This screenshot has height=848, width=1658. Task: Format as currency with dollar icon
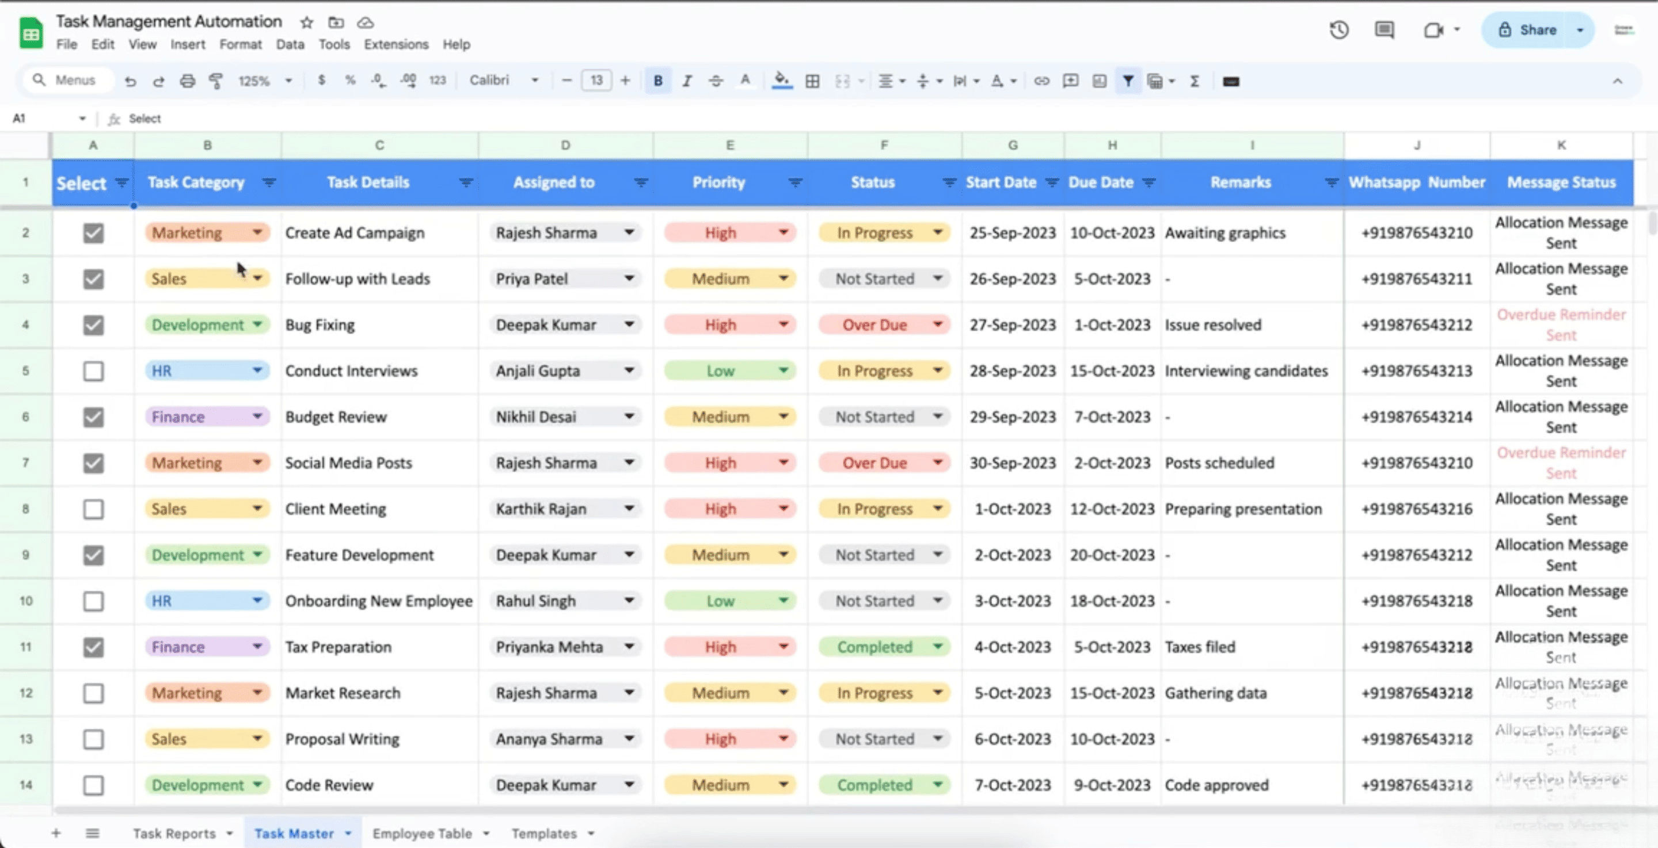[321, 81]
